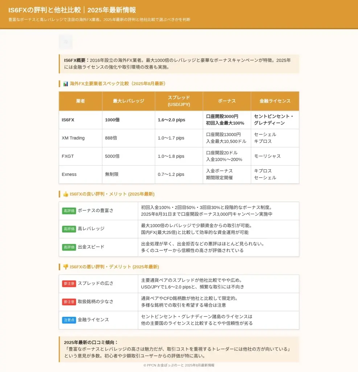Click the 最大レバレッジ column header

click(x=128, y=101)
